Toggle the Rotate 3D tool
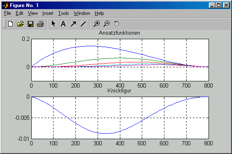Viewport: 232px width, 154px height. 116,24
